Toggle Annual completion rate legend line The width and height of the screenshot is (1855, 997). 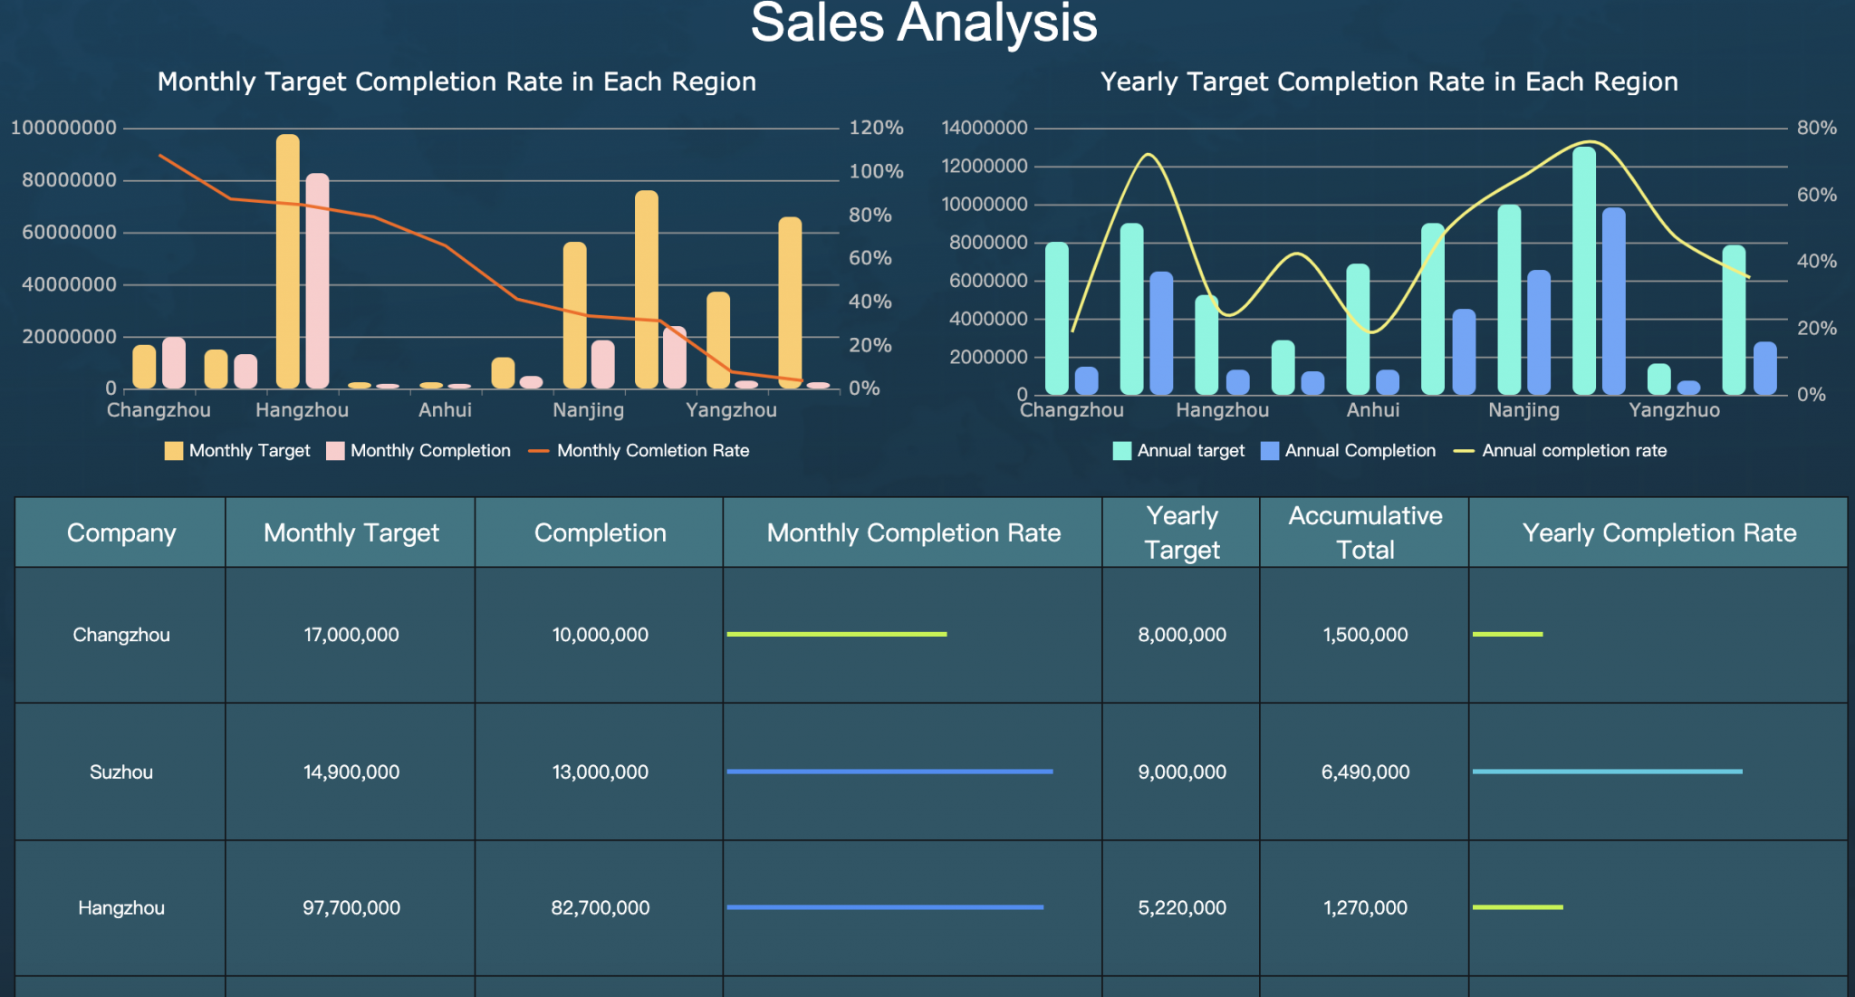pos(1464,451)
